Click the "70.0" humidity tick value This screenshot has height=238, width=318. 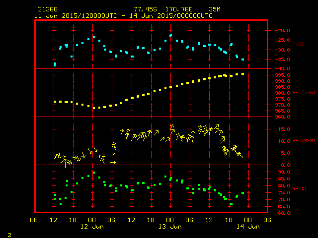(x=284, y=200)
